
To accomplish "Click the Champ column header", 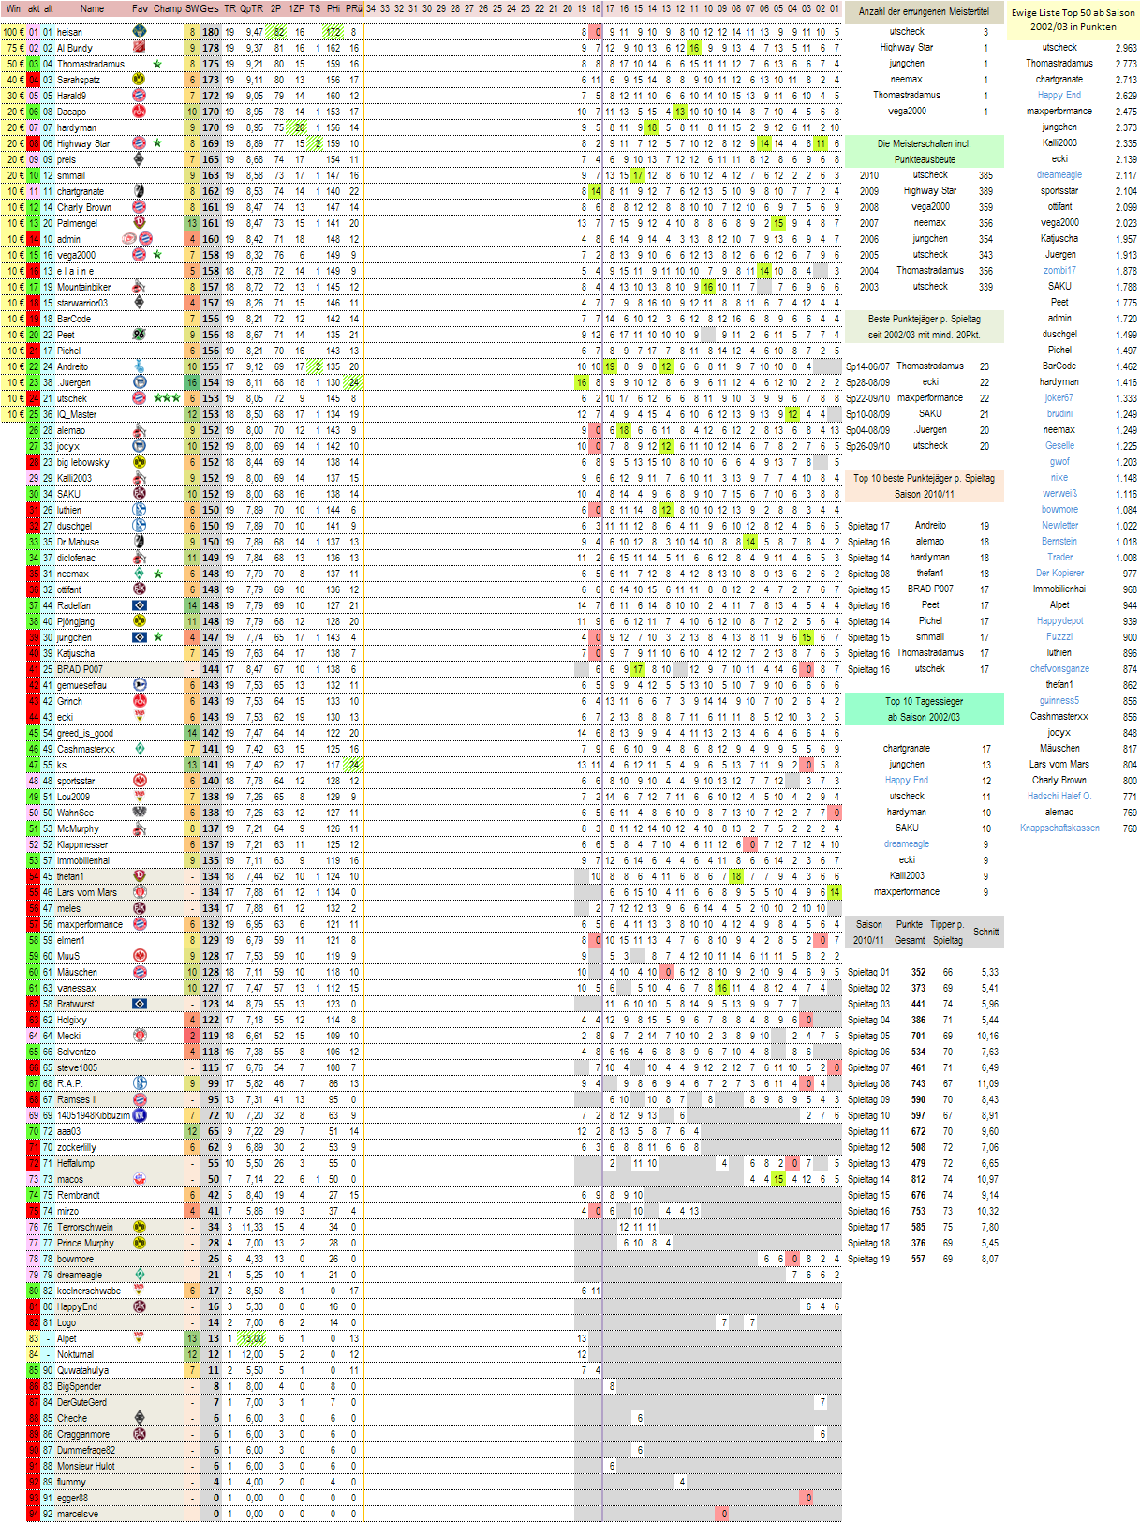I will (168, 8).
